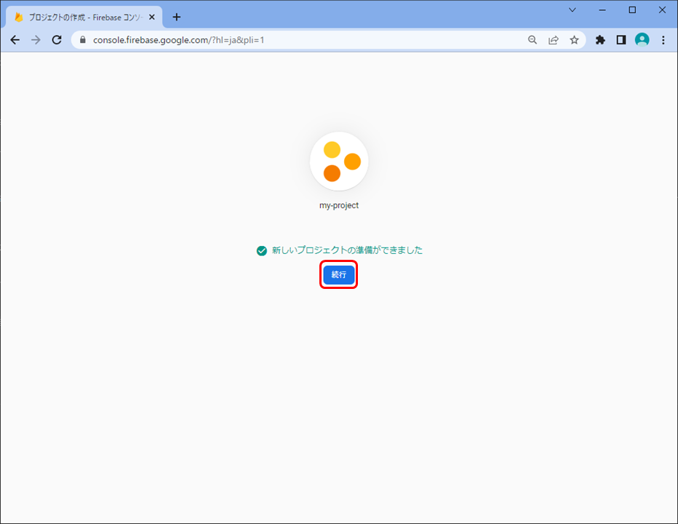Close the Chrome window
The height and width of the screenshot is (524, 678).
[662, 10]
